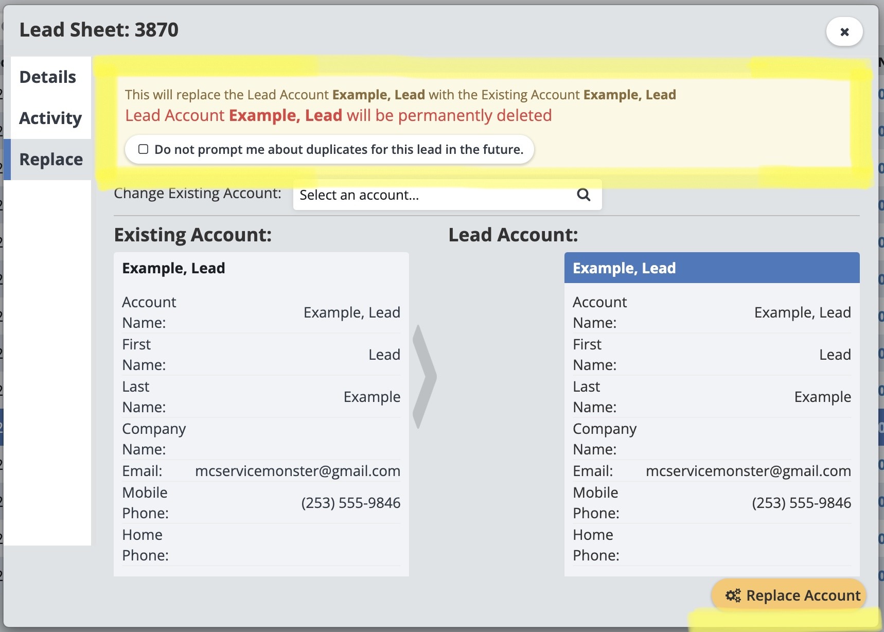The width and height of the screenshot is (884, 632).
Task: Switch to the Details tab
Action: click(x=48, y=77)
